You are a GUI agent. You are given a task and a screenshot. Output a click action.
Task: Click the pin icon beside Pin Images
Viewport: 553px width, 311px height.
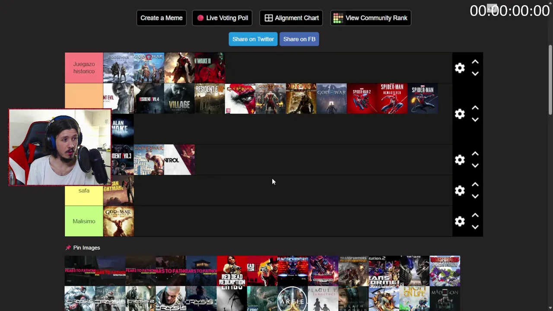coord(68,248)
